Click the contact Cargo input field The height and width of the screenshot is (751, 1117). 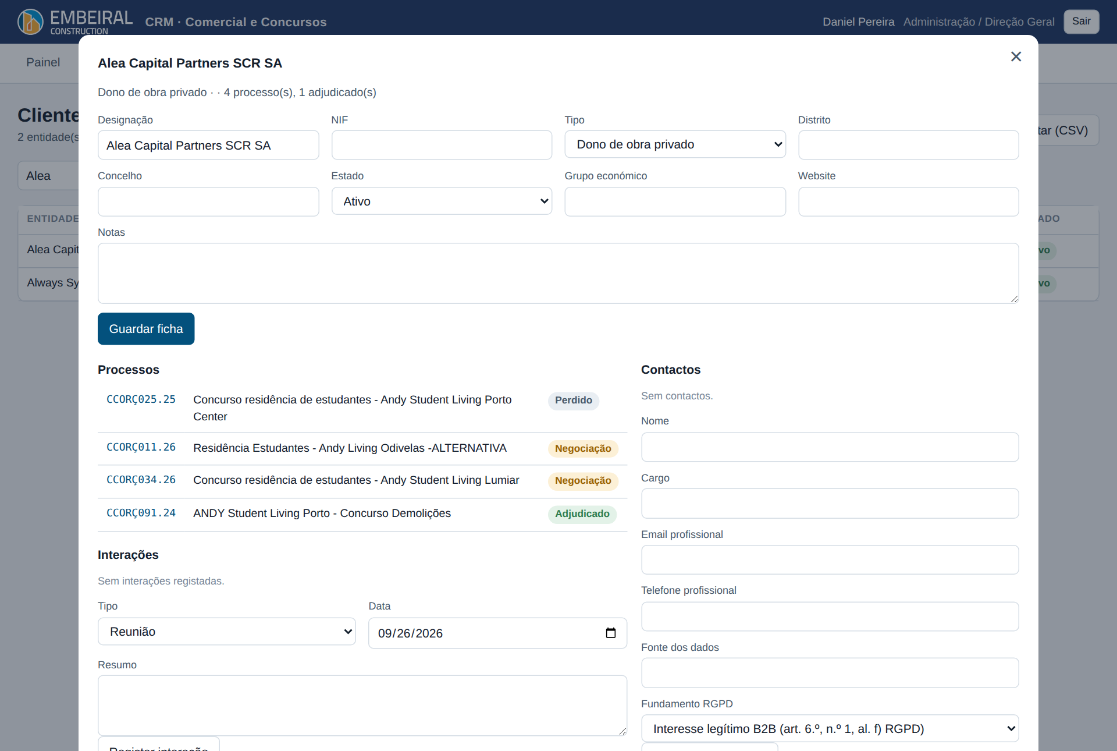coord(830,504)
